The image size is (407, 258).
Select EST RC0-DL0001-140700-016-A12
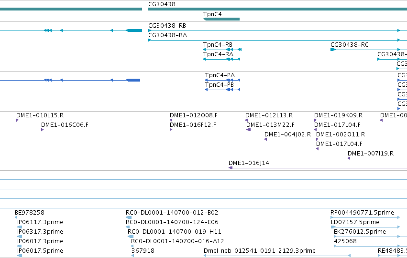(x=177, y=241)
